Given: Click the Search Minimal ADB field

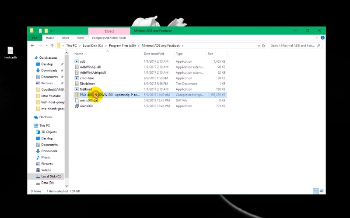Looking at the screenshot, I should click(295, 46).
